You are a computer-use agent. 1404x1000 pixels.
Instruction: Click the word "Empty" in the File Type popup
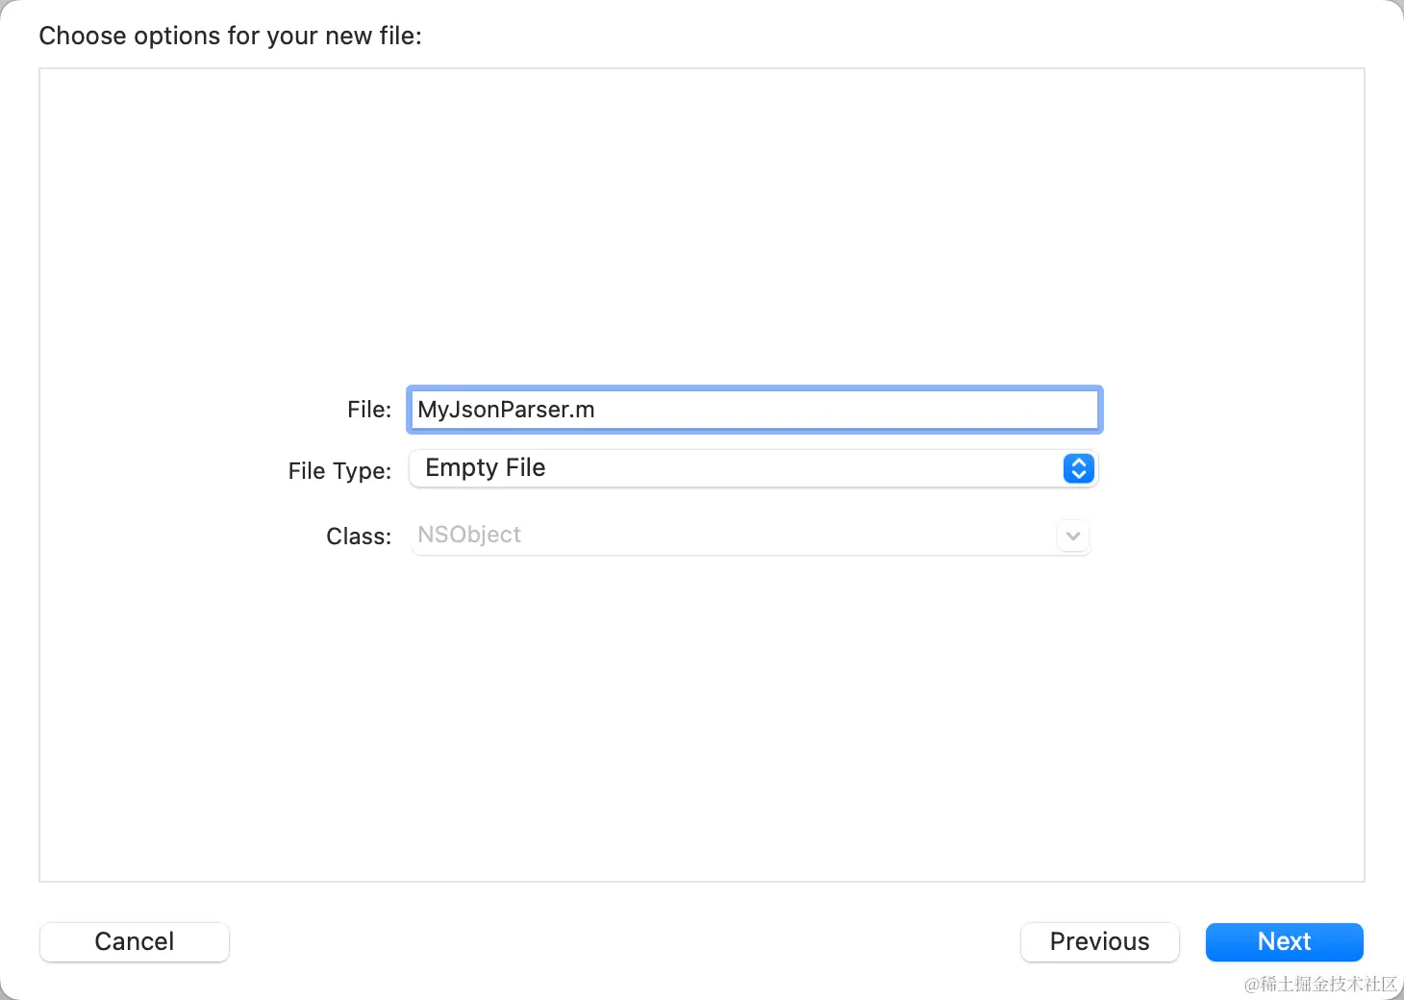[462, 468]
